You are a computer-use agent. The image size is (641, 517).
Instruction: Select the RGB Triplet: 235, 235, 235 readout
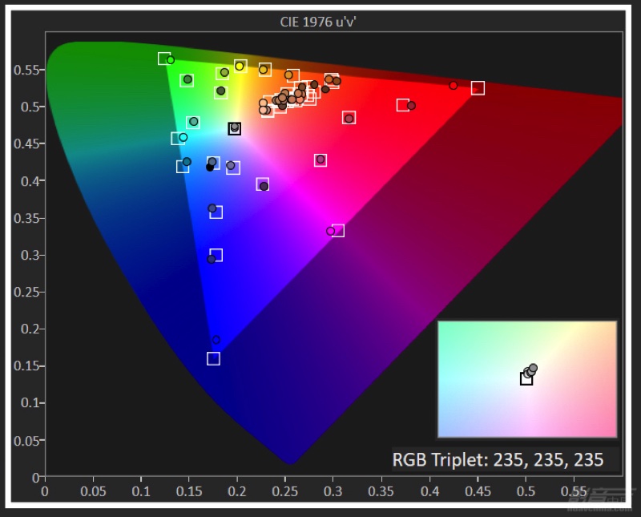(498, 460)
